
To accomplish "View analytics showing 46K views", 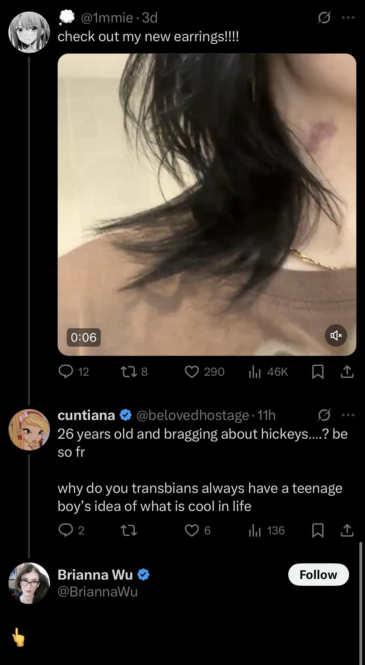I will click(x=268, y=372).
